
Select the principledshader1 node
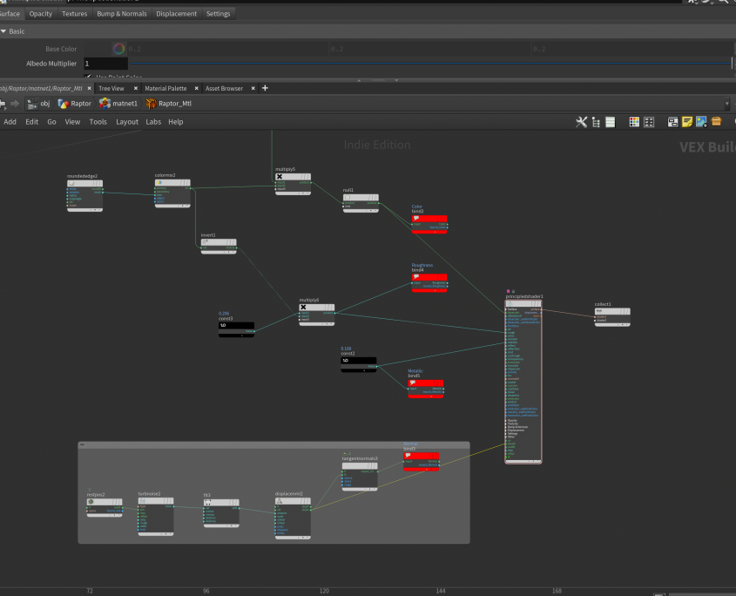click(523, 303)
